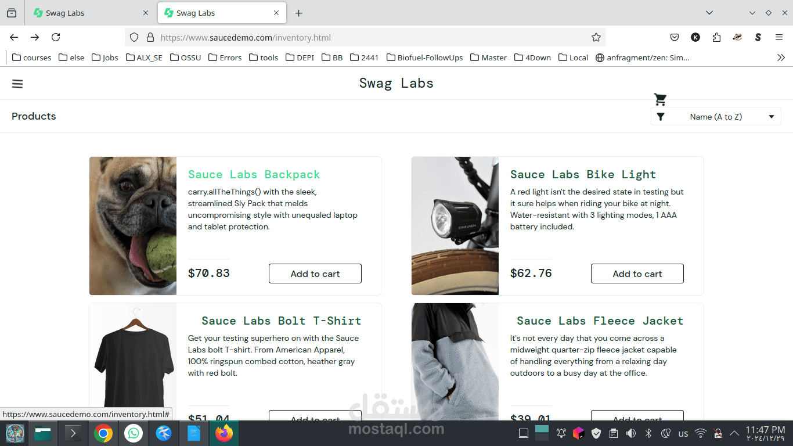
Task: Add Sauce Labs Bike Light to cart
Action: tap(637, 274)
